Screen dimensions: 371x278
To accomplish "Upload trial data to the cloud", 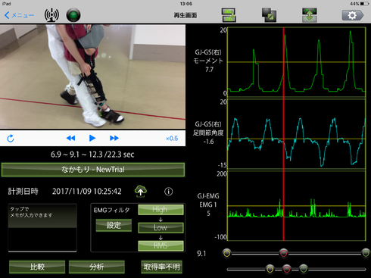I will coord(141,192).
